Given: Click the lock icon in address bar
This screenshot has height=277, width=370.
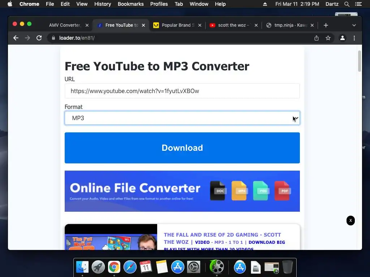Looking at the screenshot, I should click(53, 38).
